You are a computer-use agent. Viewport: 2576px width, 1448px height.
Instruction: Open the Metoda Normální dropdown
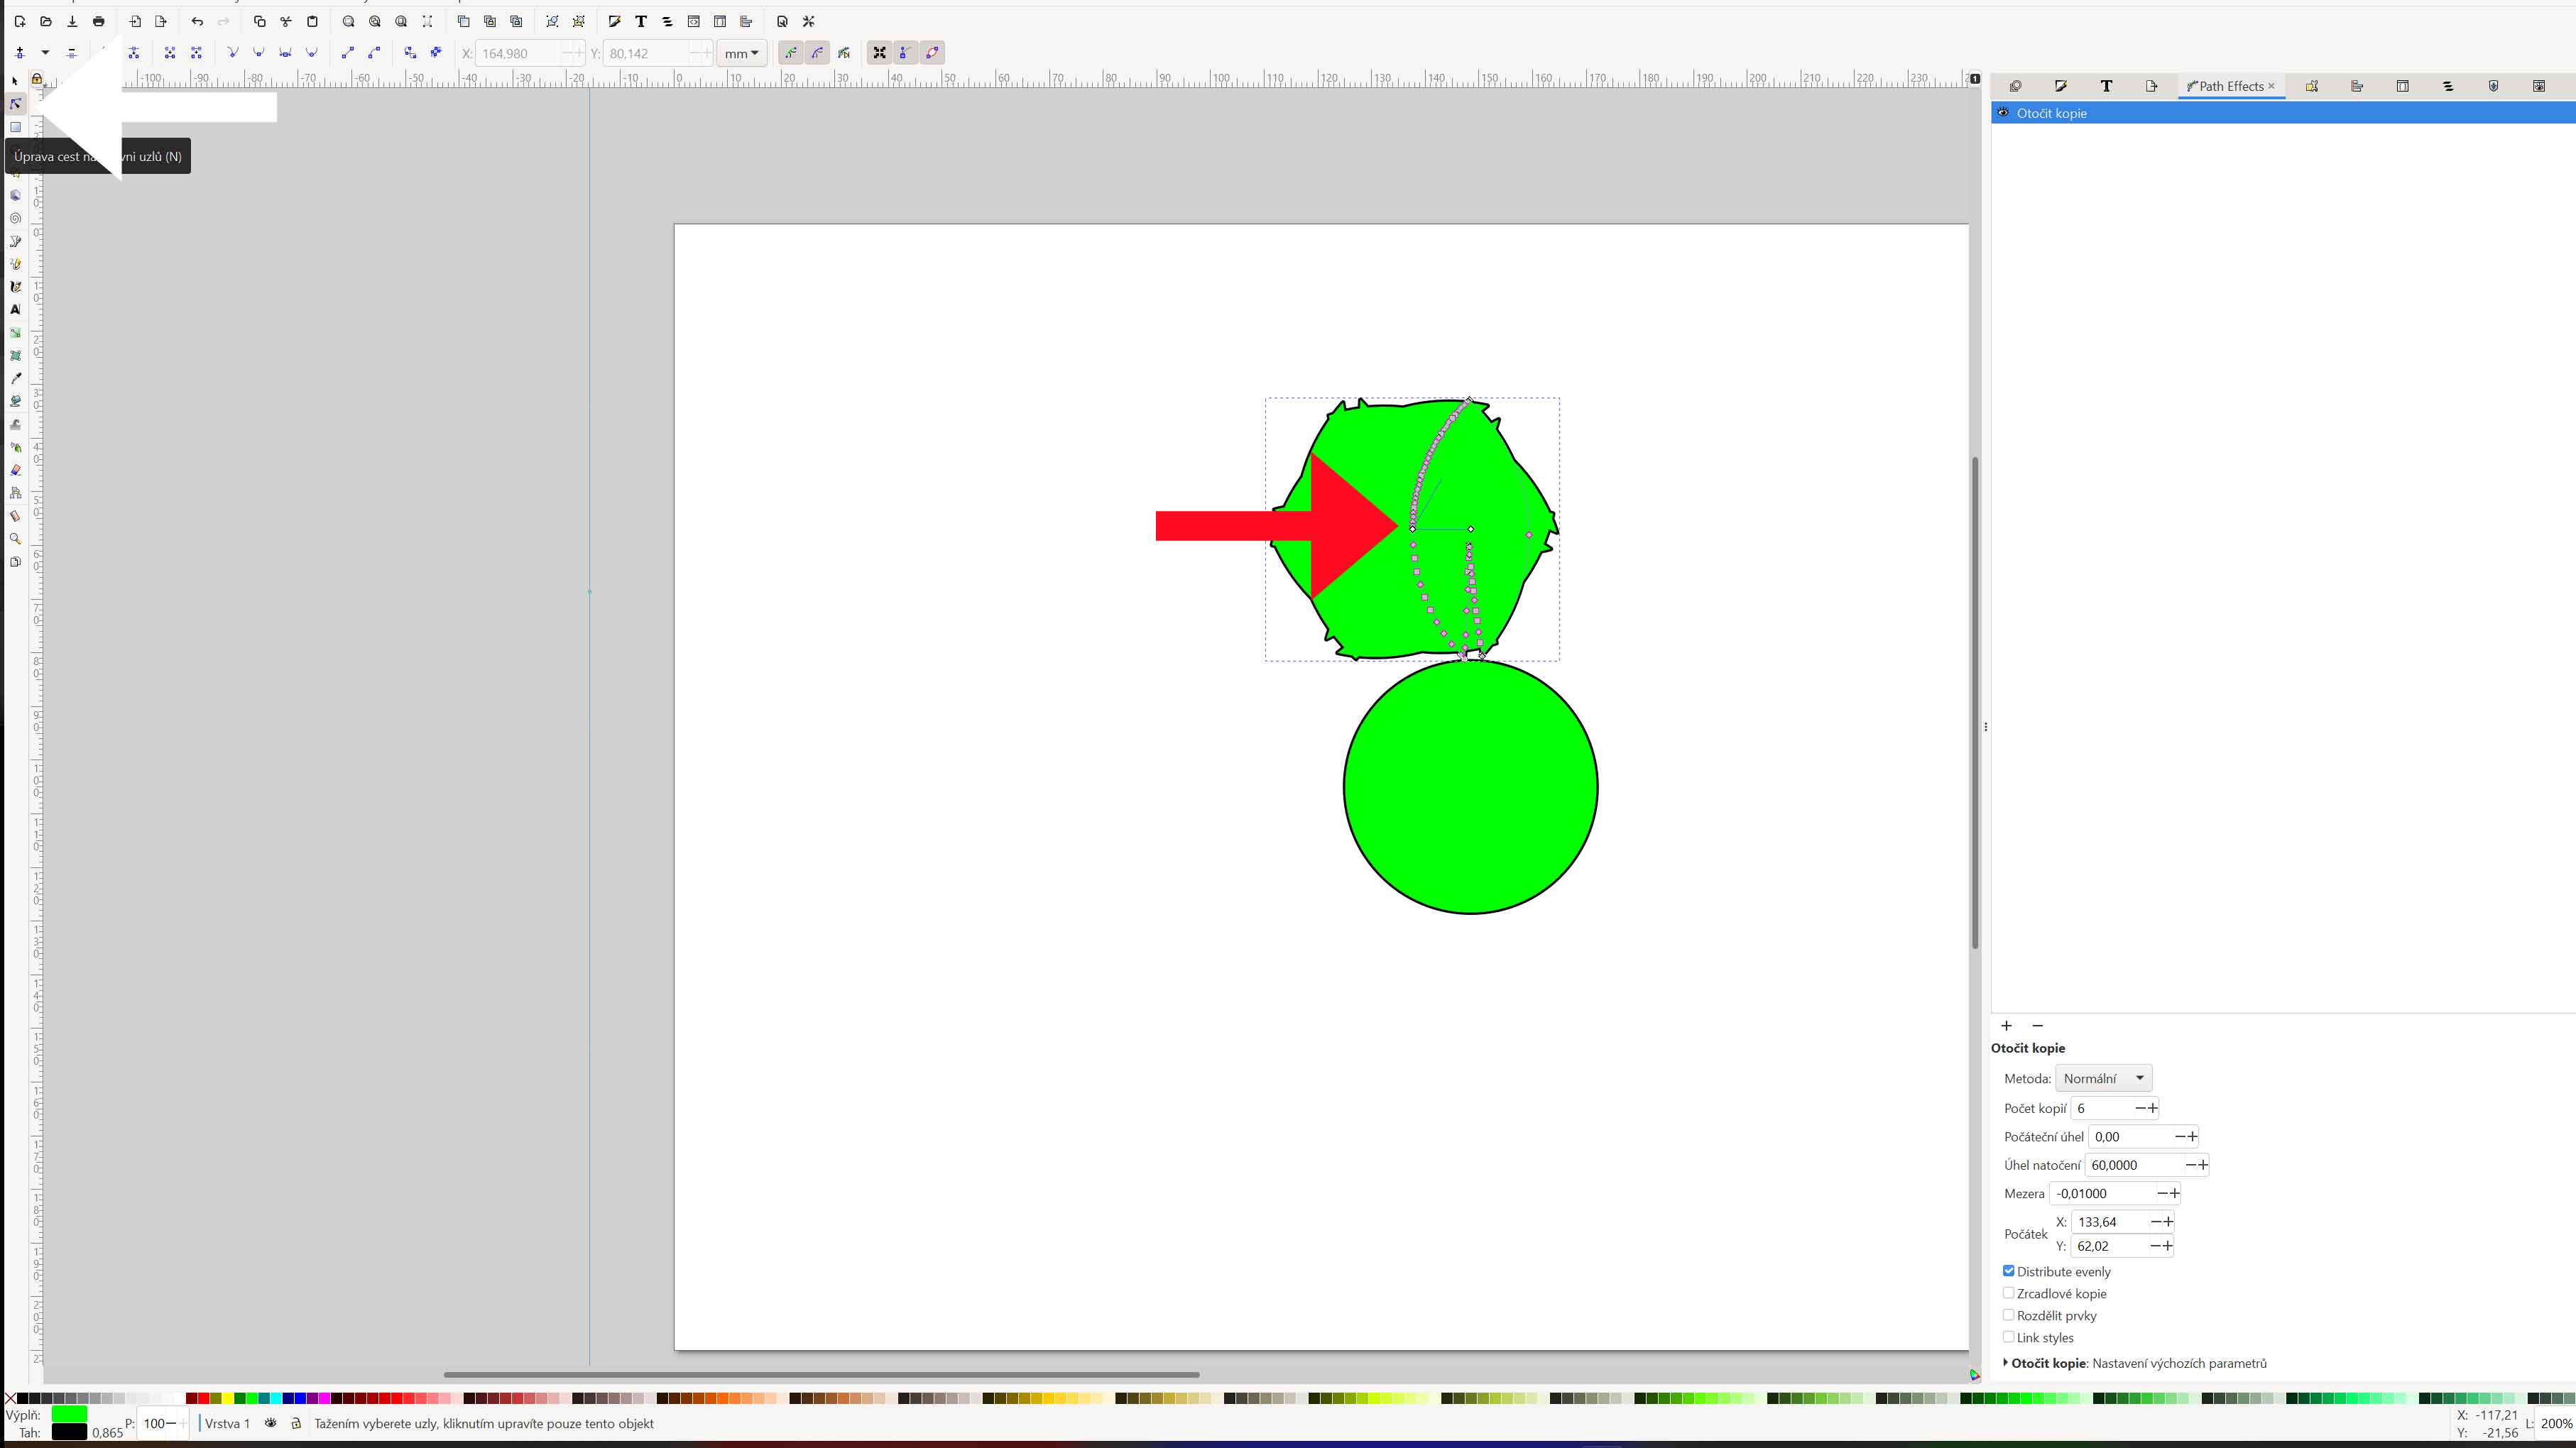(x=2103, y=1078)
